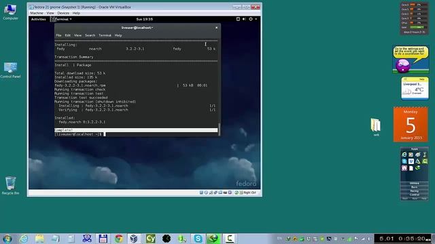
Task: Click VirtualBox hard disk activity status icon
Action: click(x=201, y=192)
